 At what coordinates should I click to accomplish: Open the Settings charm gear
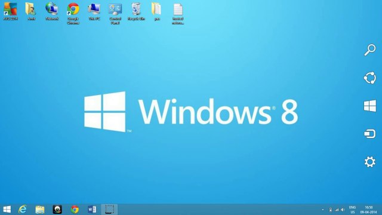[370, 162]
